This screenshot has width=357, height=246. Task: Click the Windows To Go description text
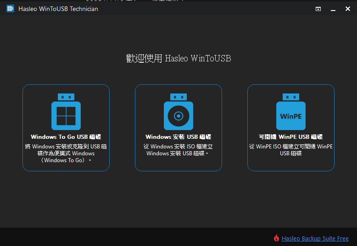pos(66,153)
